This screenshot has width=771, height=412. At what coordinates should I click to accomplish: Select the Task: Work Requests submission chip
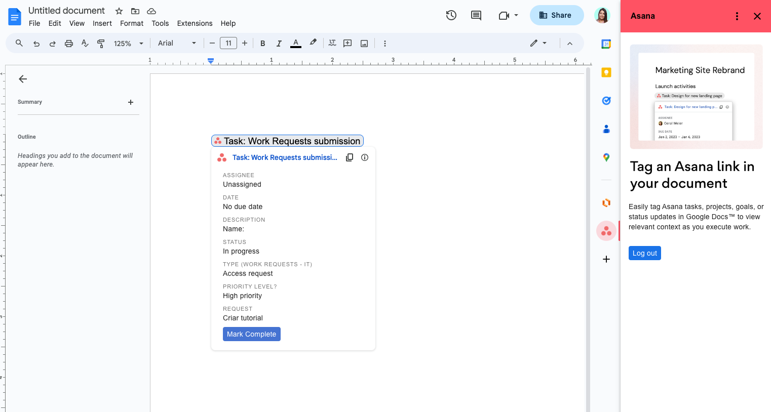(287, 141)
